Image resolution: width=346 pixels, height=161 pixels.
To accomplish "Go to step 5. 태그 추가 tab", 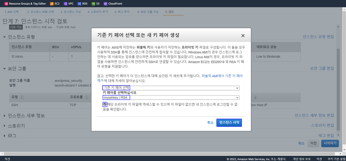I will click(122, 12).
